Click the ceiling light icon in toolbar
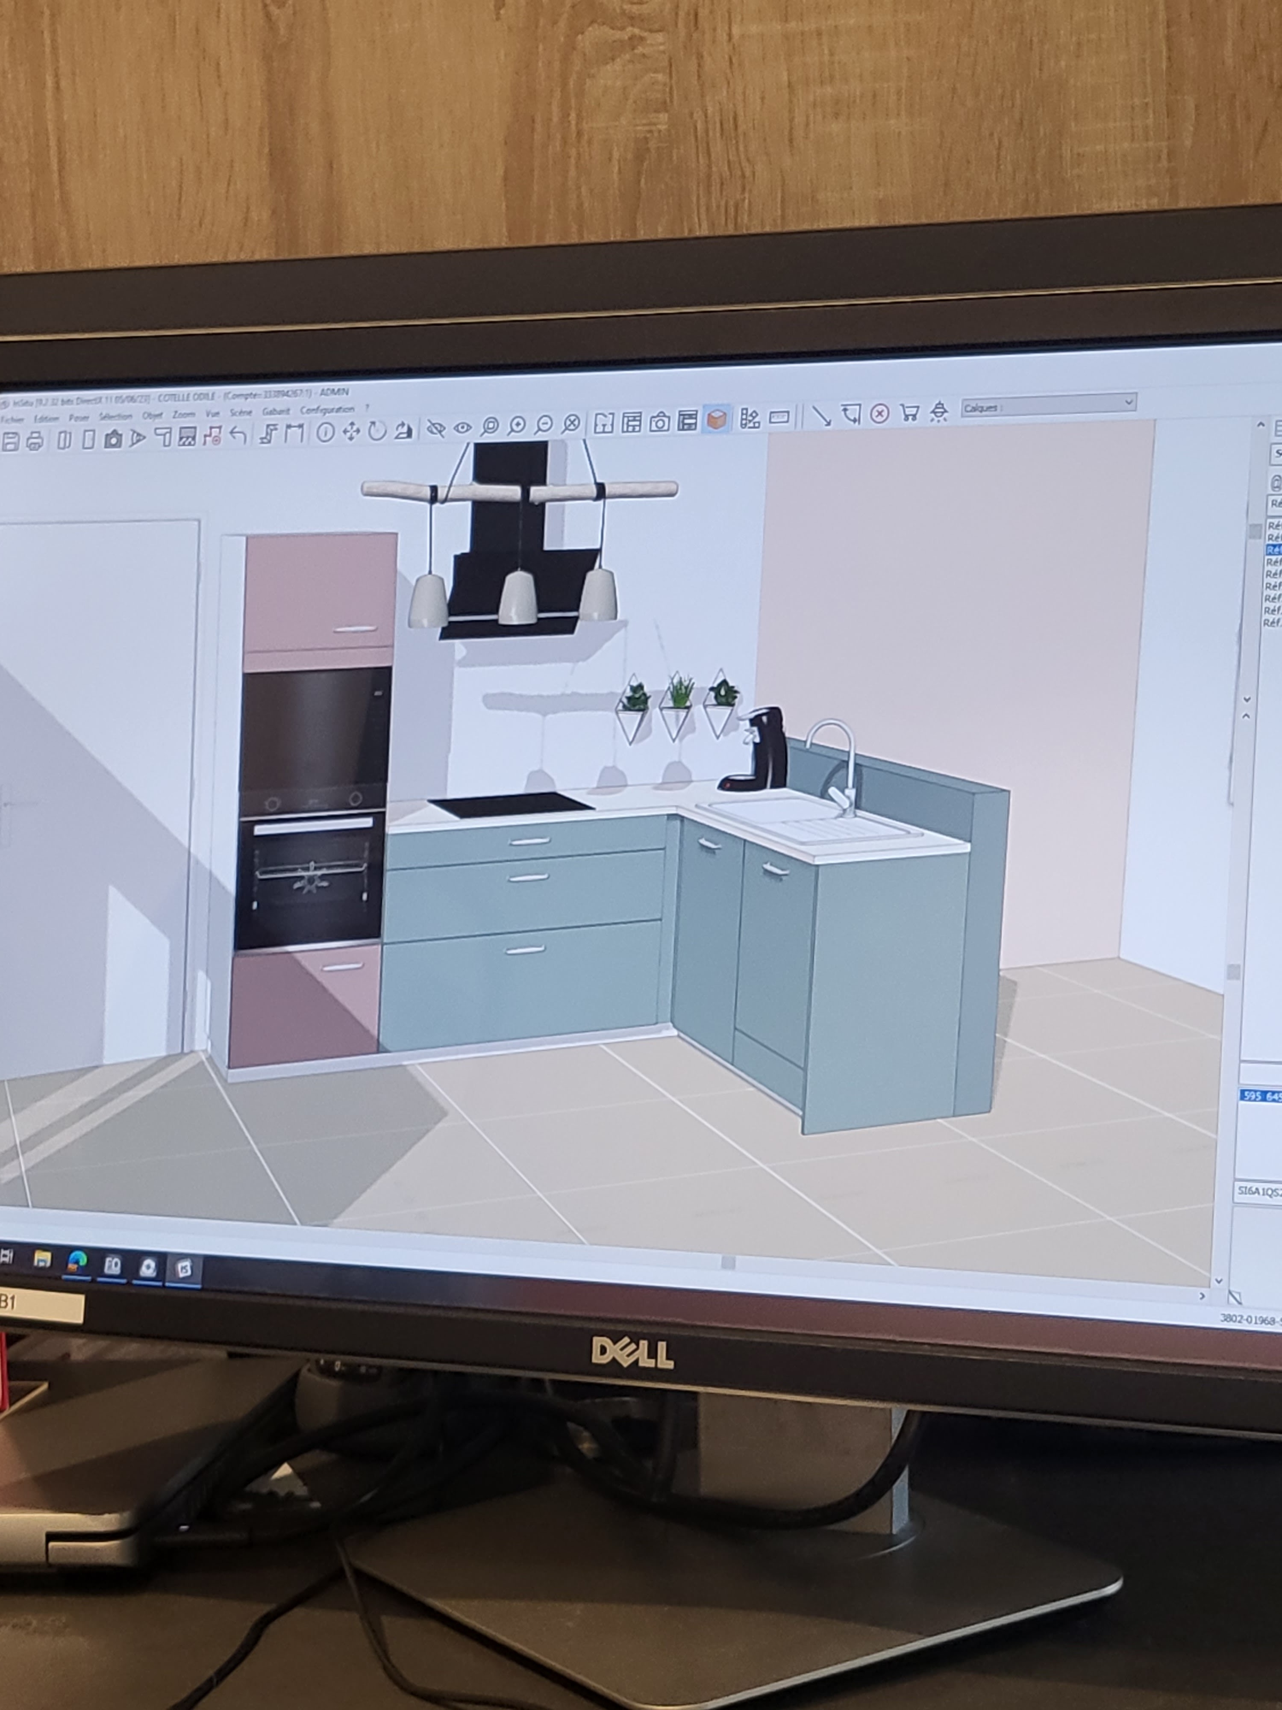 [939, 412]
